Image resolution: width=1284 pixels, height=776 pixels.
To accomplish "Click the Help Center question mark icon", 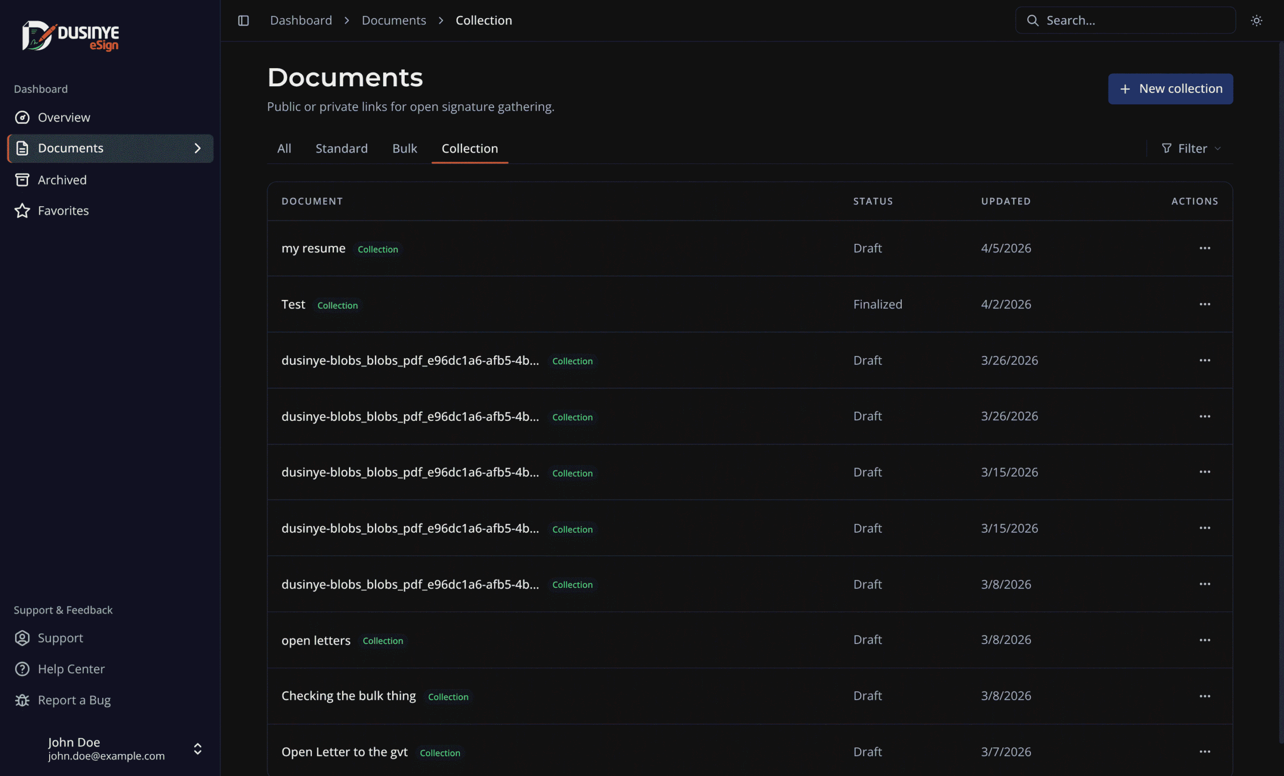I will click(x=22, y=669).
